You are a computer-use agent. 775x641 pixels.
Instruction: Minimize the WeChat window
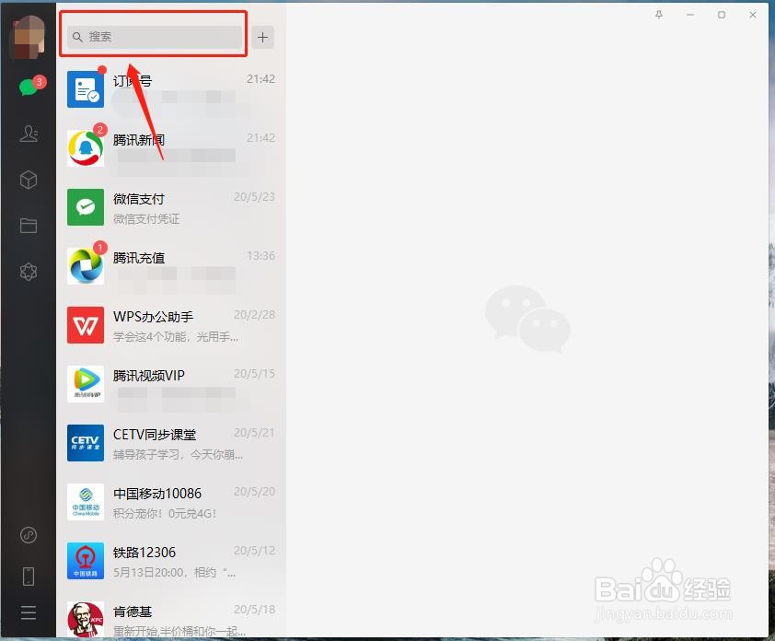[690, 15]
